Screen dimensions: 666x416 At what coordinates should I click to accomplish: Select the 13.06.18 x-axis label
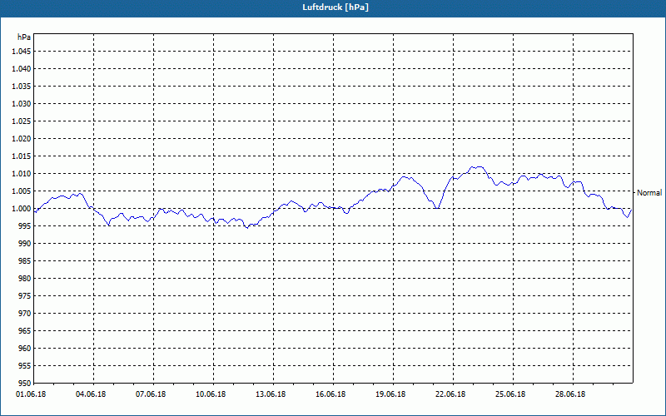point(271,394)
